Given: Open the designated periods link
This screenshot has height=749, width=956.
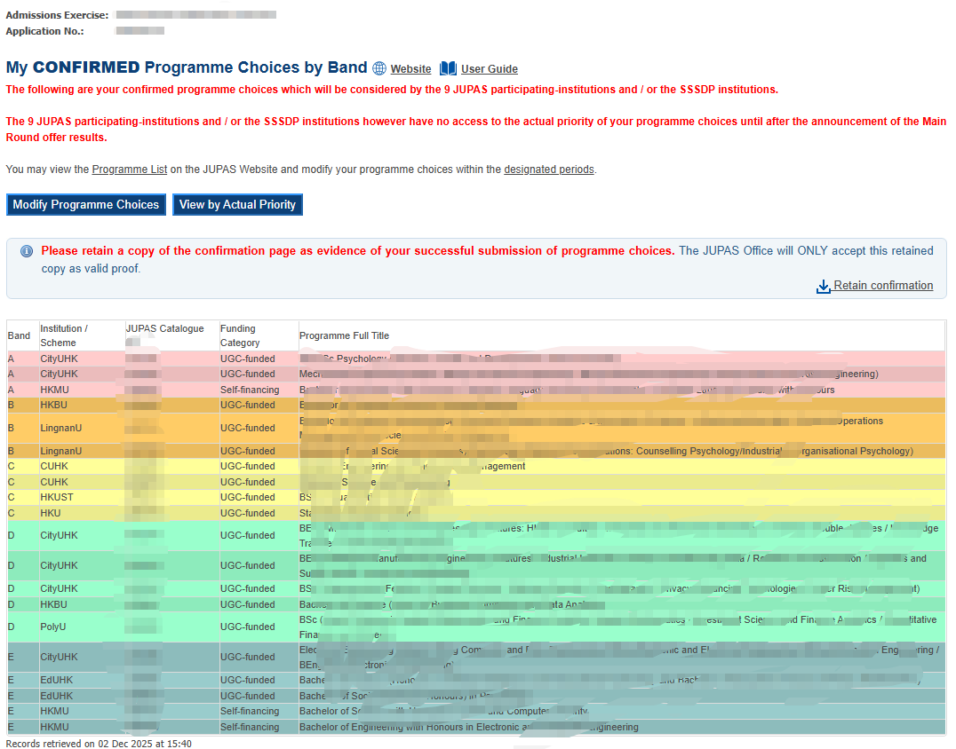Looking at the screenshot, I should pyautogui.click(x=548, y=170).
